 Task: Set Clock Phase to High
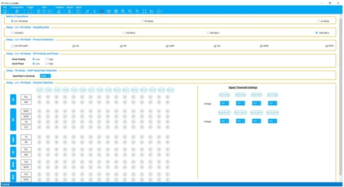(46, 63)
